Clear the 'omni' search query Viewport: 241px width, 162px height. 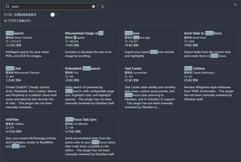click(x=93, y=6)
